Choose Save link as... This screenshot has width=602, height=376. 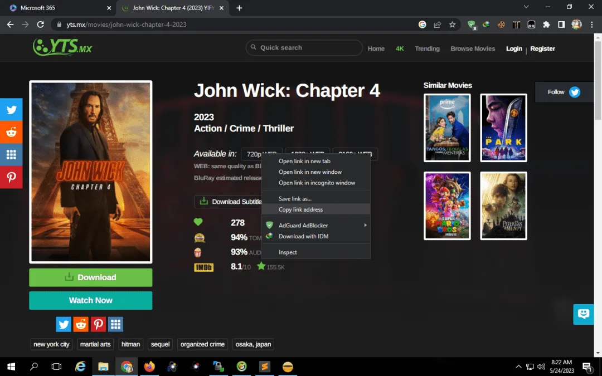316,199
